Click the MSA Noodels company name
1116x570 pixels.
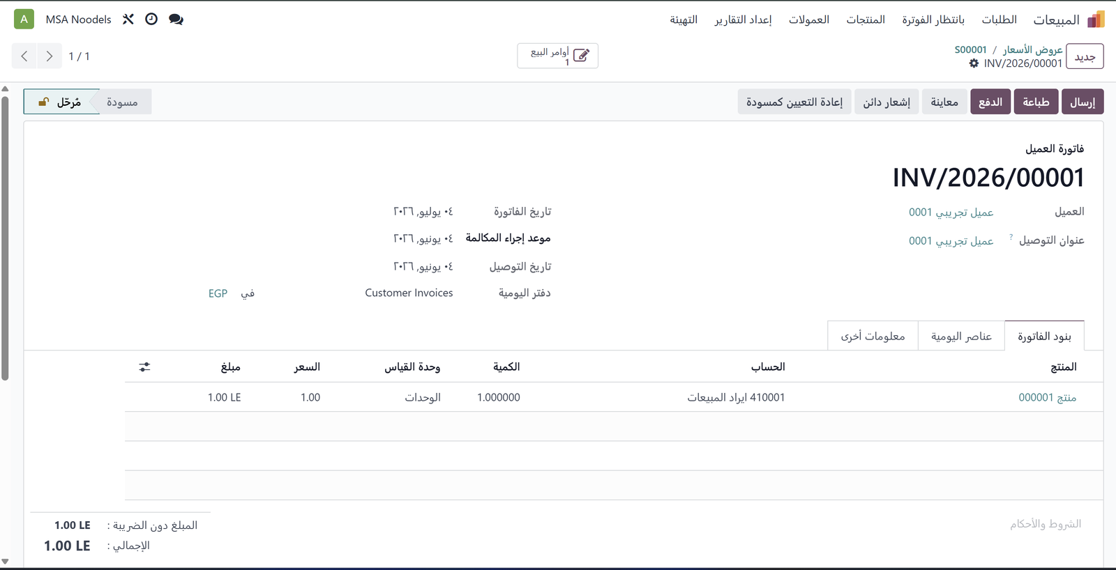pos(78,20)
